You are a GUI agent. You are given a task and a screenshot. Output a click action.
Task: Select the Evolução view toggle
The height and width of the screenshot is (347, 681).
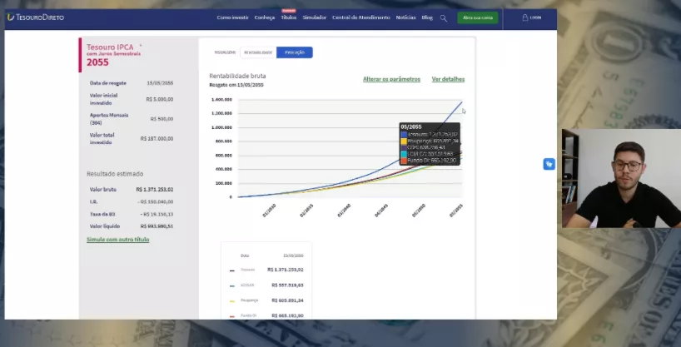pos(295,52)
